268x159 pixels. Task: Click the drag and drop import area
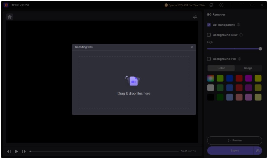tap(134, 83)
